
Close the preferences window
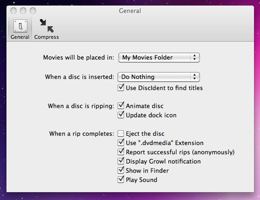(x=13, y=11)
